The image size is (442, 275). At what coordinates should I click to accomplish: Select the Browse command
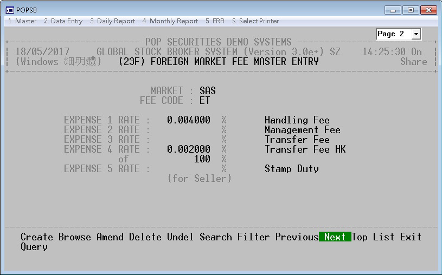(75, 237)
